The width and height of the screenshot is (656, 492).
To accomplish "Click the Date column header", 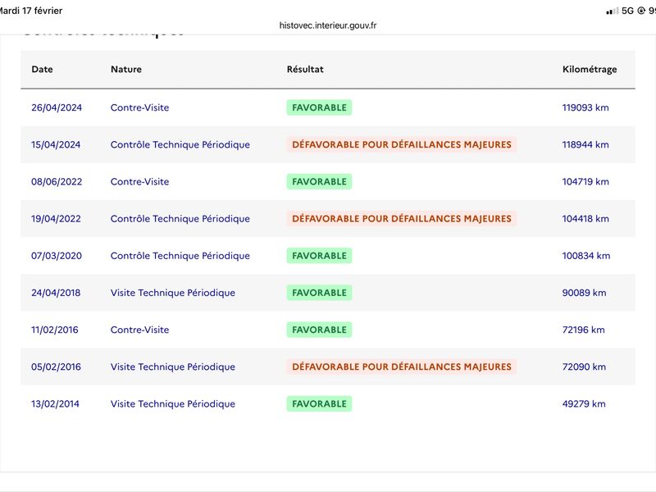I will pyautogui.click(x=42, y=70).
